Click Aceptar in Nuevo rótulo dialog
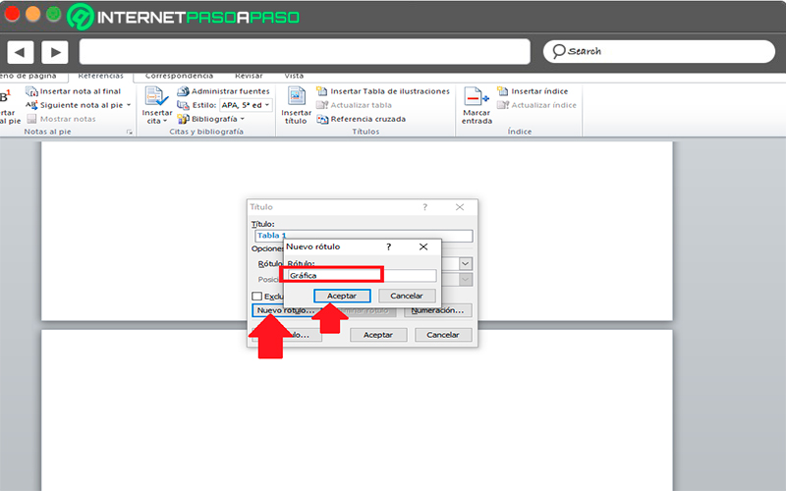Image resolution: width=786 pixels, height=491 pixels. coord(342,296)
